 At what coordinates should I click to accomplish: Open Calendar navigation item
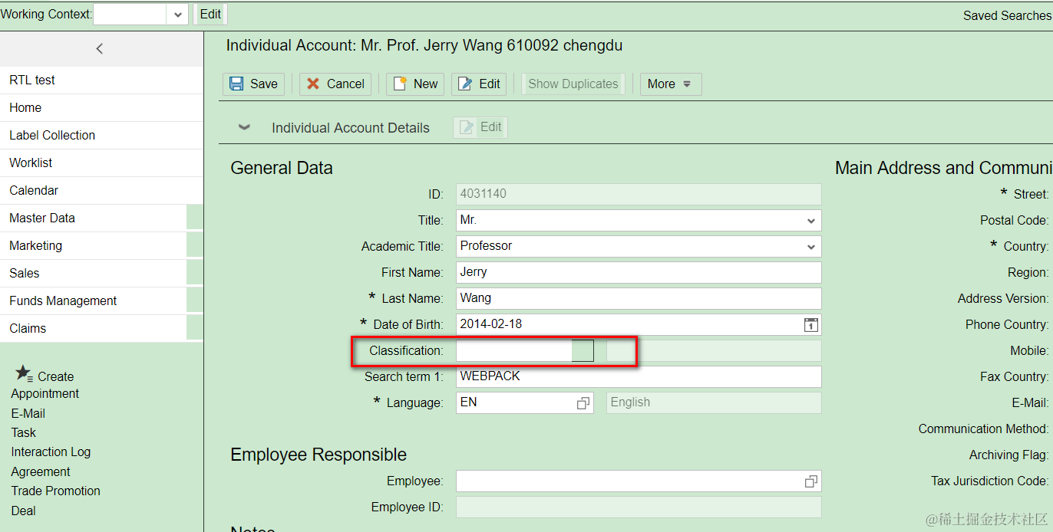coord(101,191)
